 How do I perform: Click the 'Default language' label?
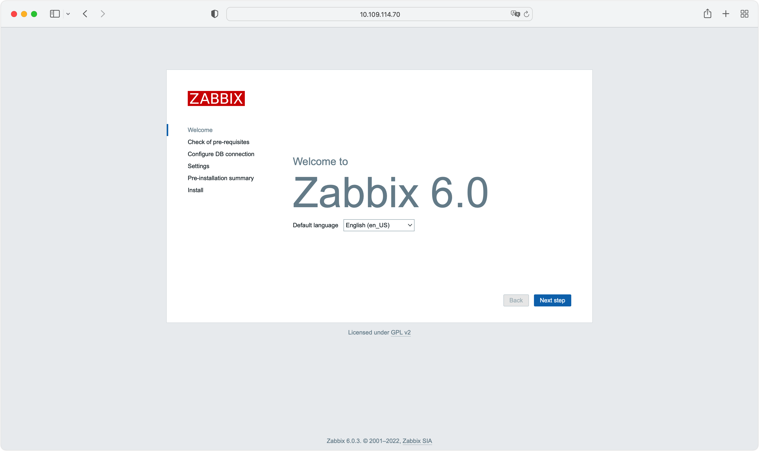click(x=315, y=225)
